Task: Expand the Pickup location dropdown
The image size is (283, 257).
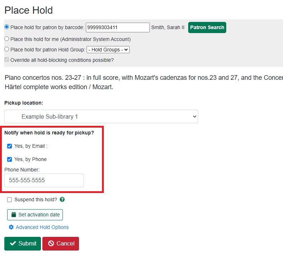Action: (x=101, y=116)
